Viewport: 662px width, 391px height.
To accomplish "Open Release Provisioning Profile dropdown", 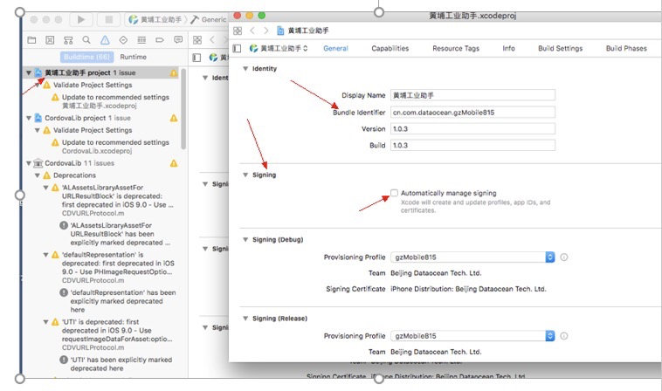I will pyautogui.click(x=472, y=336).
